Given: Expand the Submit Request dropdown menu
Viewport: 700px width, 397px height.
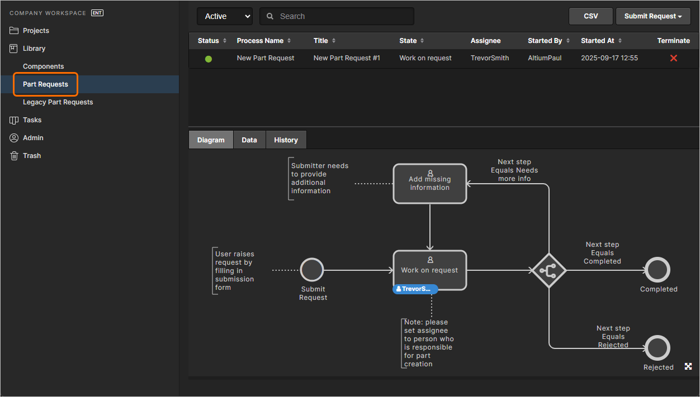Looking at the screenshot, I should (653, 16).
